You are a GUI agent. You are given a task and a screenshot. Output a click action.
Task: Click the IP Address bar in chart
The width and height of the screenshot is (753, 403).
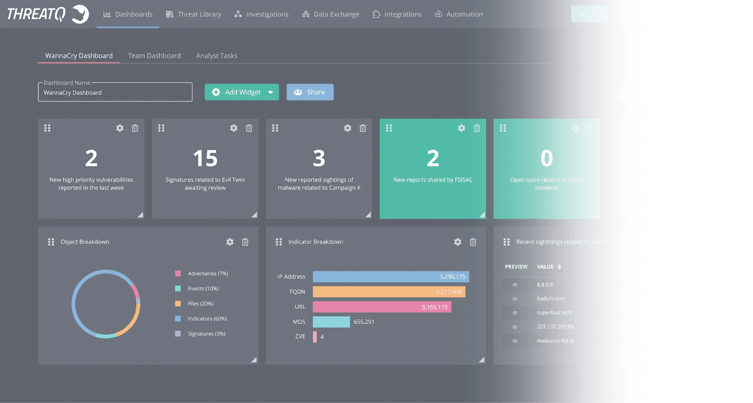click(391, 277)
